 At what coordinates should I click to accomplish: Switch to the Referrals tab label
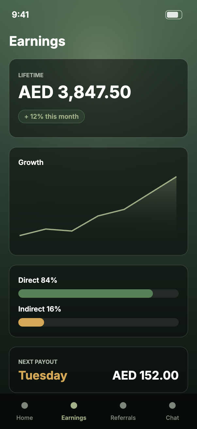123,418
